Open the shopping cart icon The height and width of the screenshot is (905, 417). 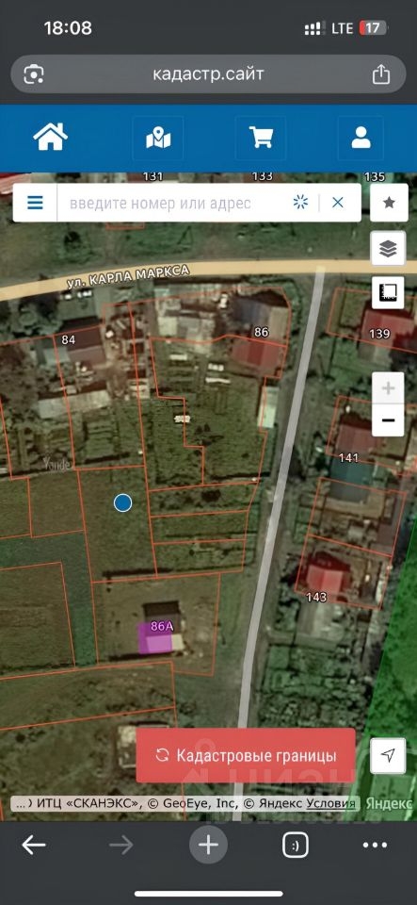tap(261, 139)
